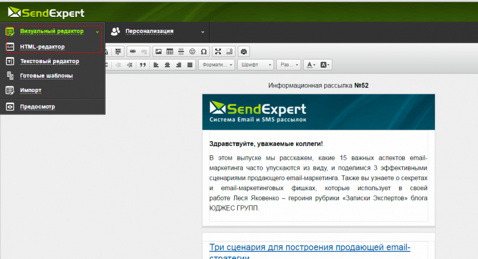
Task: Click the Visual editor icon in menu
Action: tap(10, 32)
